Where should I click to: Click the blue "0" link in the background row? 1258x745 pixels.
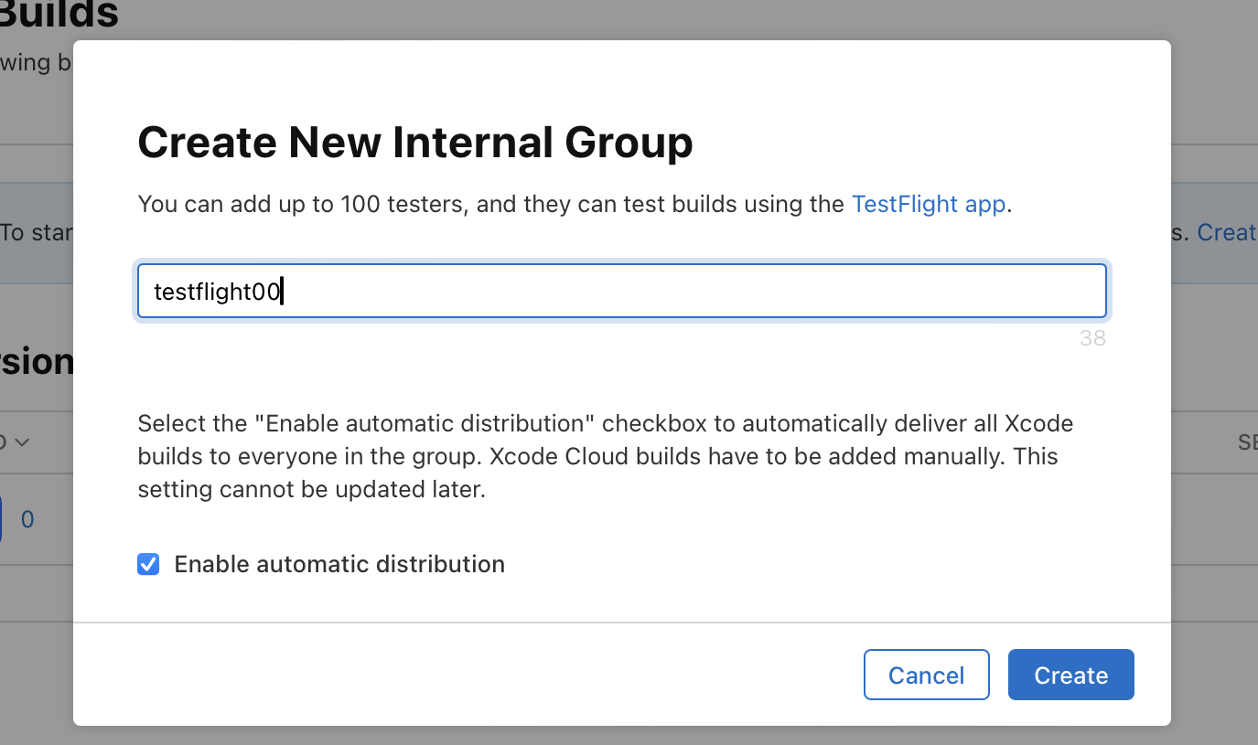(27, 519)
